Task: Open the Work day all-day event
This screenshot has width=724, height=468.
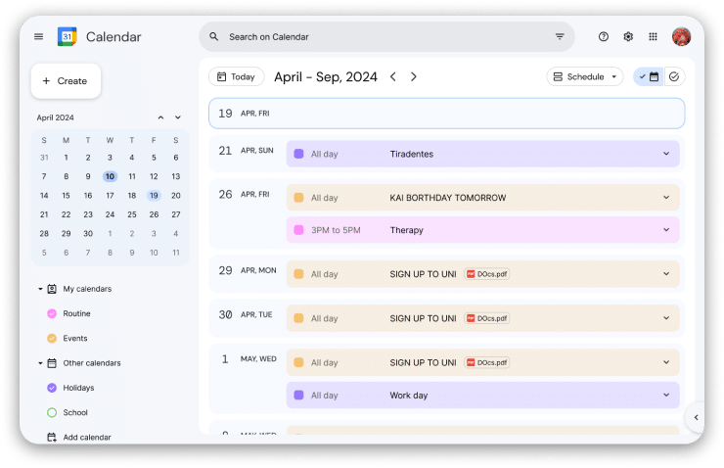Action: tap(483, 395)
